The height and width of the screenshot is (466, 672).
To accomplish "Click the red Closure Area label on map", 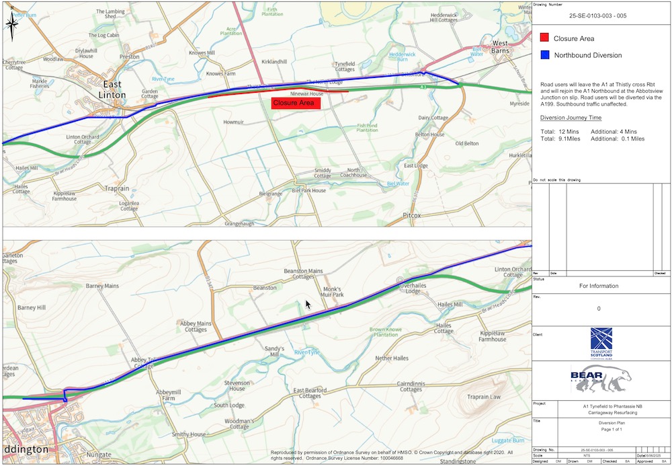I will pos(296,104).
